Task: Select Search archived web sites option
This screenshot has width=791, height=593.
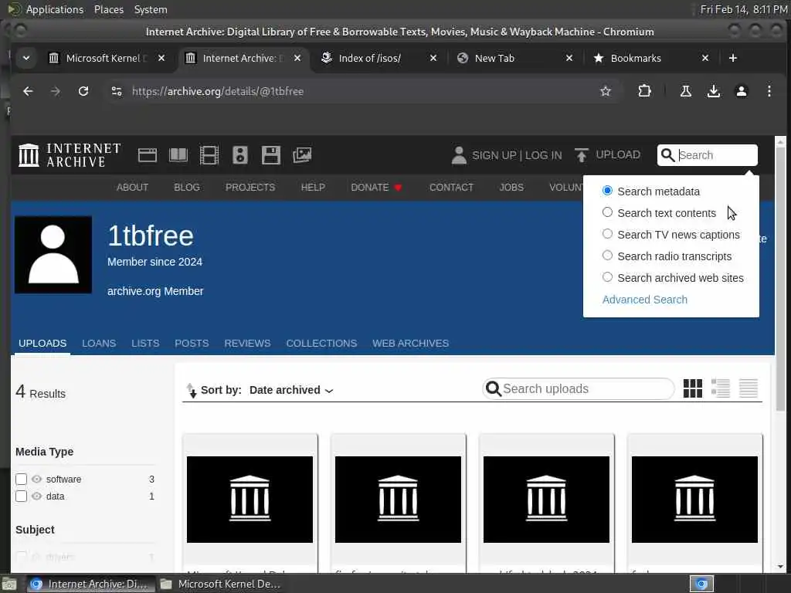Action: [x=607, y=277]
